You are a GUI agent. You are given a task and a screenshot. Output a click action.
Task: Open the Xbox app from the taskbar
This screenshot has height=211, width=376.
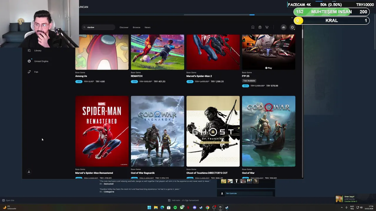click(x=182, y=207)
